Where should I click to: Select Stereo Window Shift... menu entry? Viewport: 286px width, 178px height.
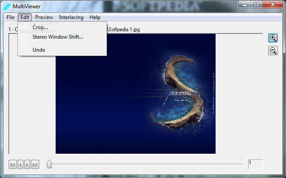pyautogui.click(x=62, y=37)
